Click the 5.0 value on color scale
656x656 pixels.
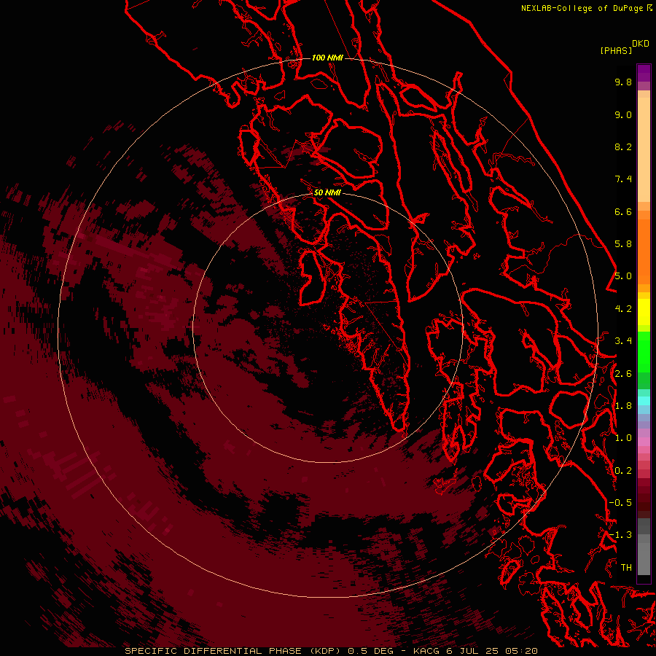[623, 276]
